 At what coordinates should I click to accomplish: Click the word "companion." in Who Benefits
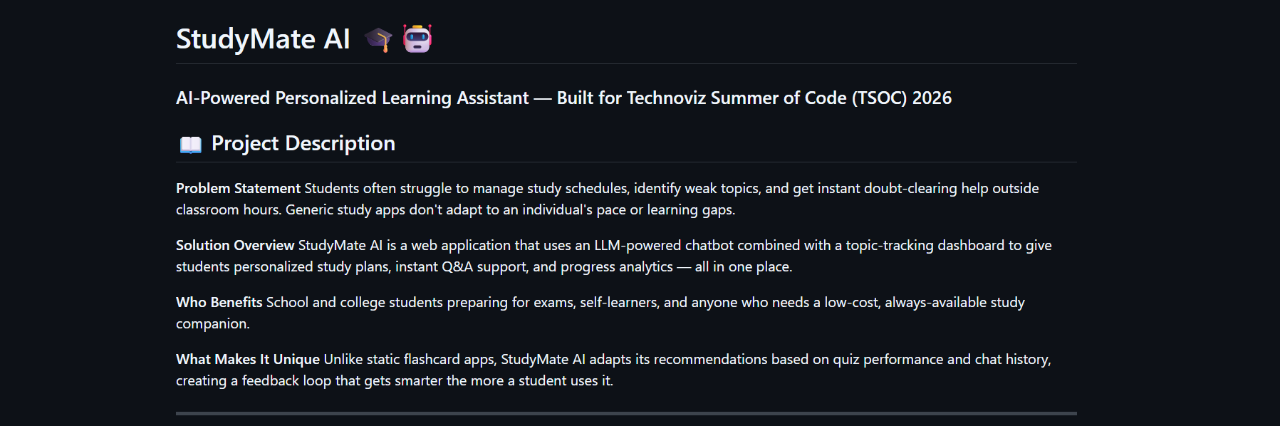(213, 323)
